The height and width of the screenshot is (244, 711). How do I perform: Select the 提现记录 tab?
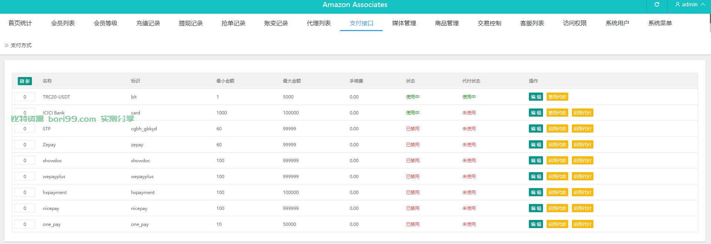point(191,23)
